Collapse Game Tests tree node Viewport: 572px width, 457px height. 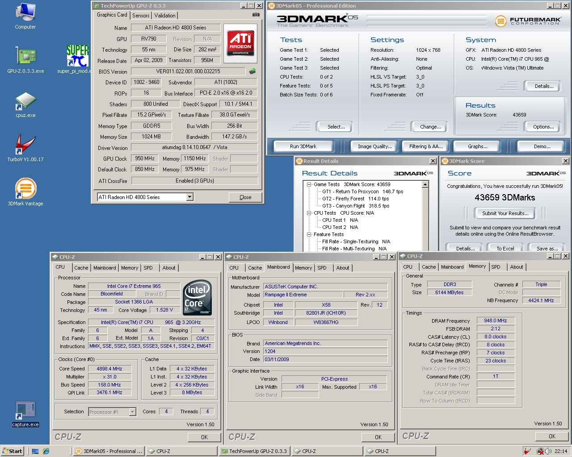[x=308, y=184]
